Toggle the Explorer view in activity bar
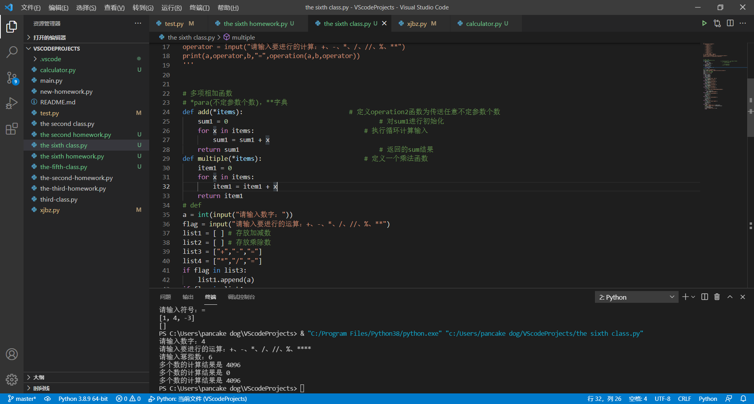Image resolution: width=754 pixels, height=404 pixels. click(12, 27)
